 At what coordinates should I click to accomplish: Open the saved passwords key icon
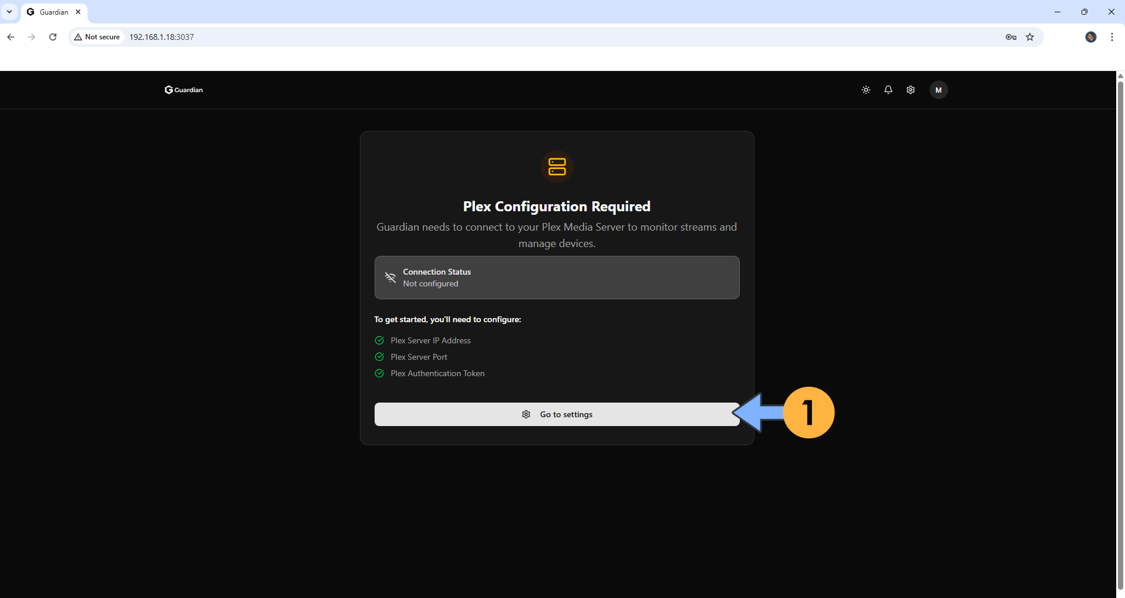[1011, 37]
